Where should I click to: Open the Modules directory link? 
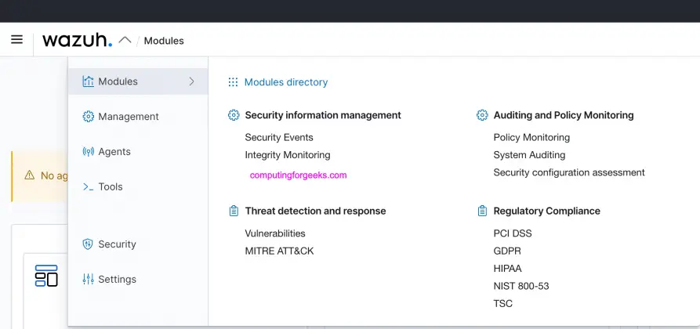(x=286, y=82)
